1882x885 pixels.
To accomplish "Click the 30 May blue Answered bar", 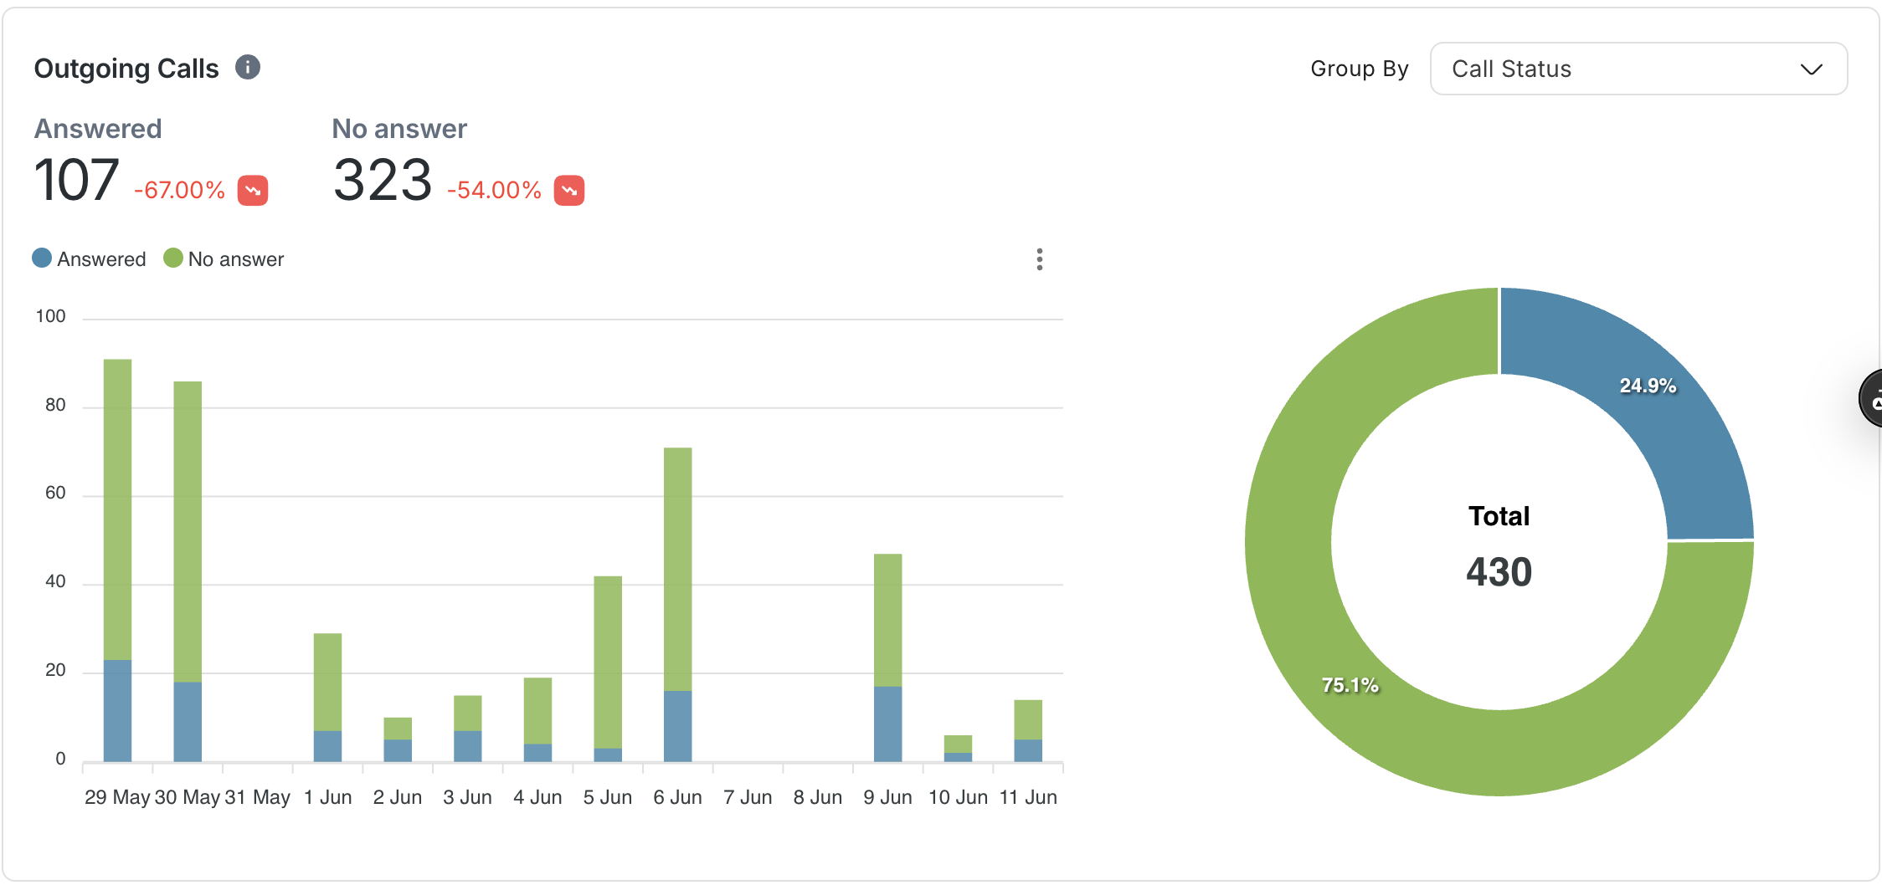I will pos(188,721).
